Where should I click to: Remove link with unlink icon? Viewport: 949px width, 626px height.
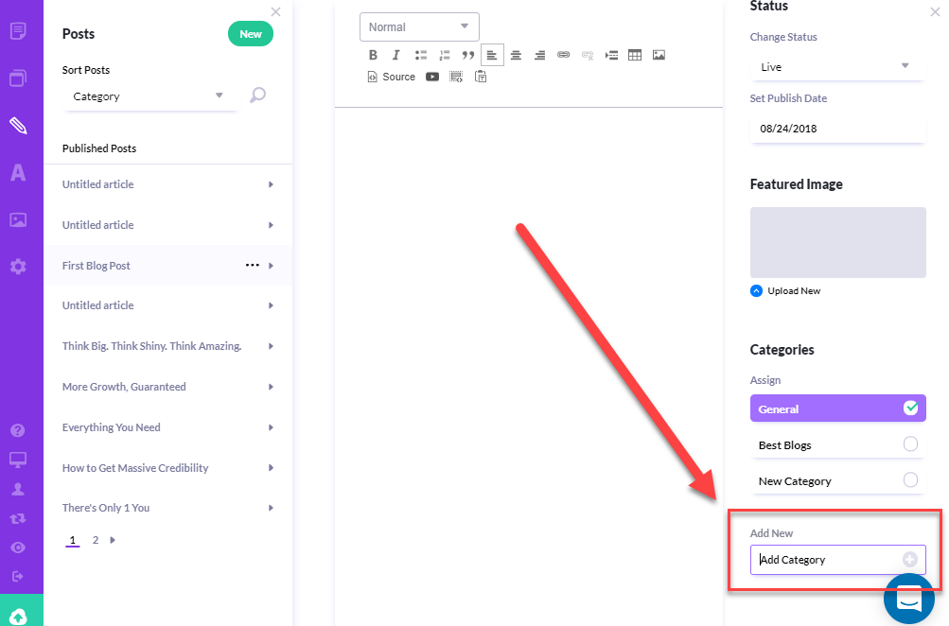(x=587, y=55)
